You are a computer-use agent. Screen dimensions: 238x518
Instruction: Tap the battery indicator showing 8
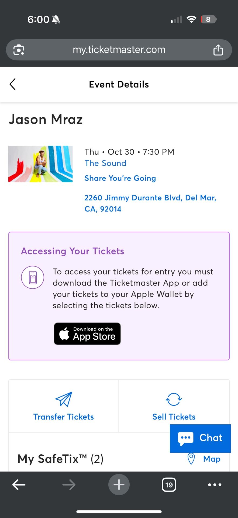[x=208, y=19]
